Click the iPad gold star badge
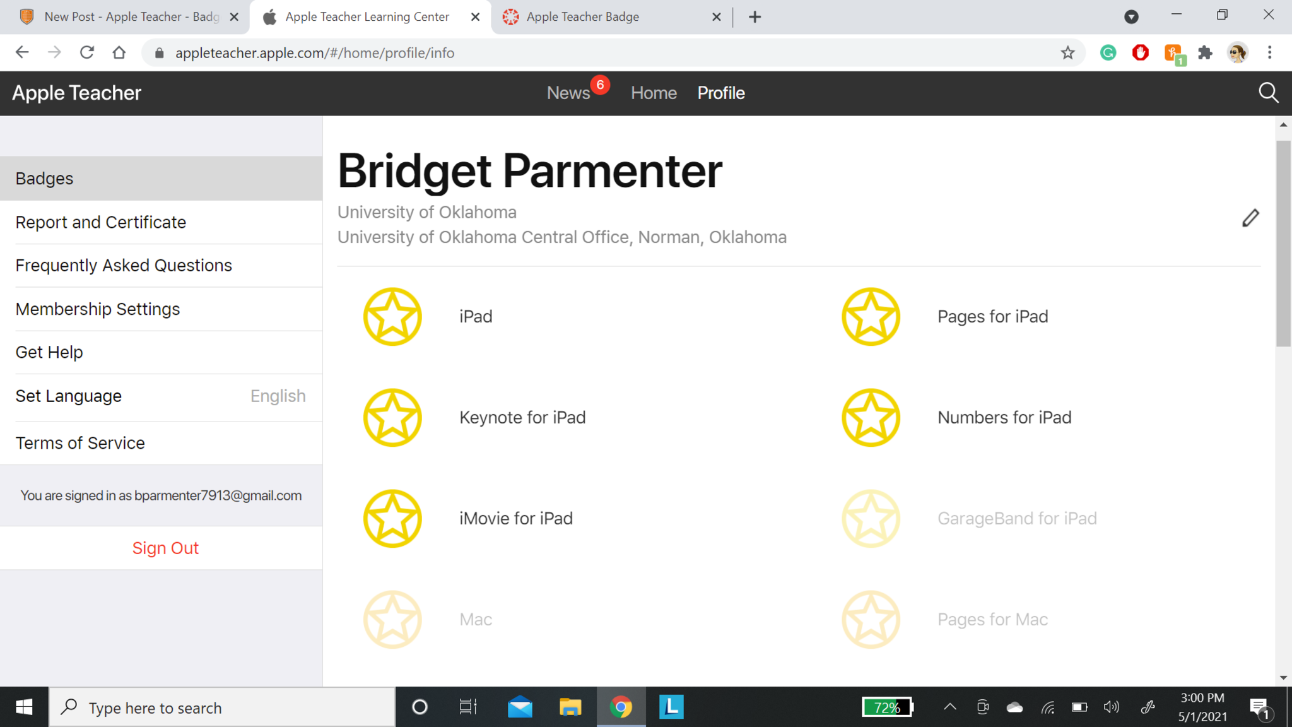 tap(392, 317)
